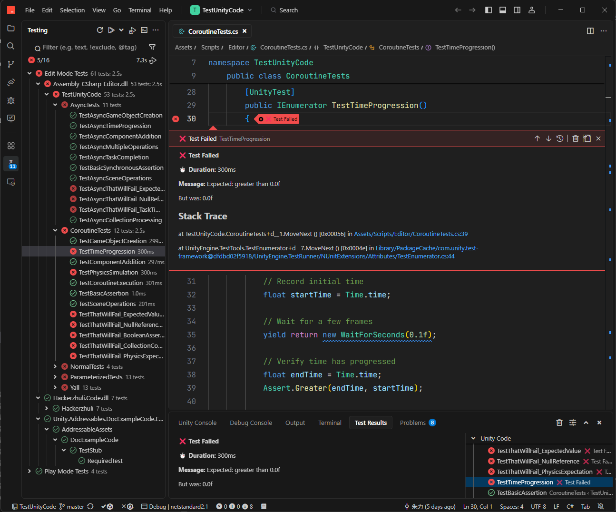Switch to Problems tab
Screen dimensions: 616x512
(418, 423)
